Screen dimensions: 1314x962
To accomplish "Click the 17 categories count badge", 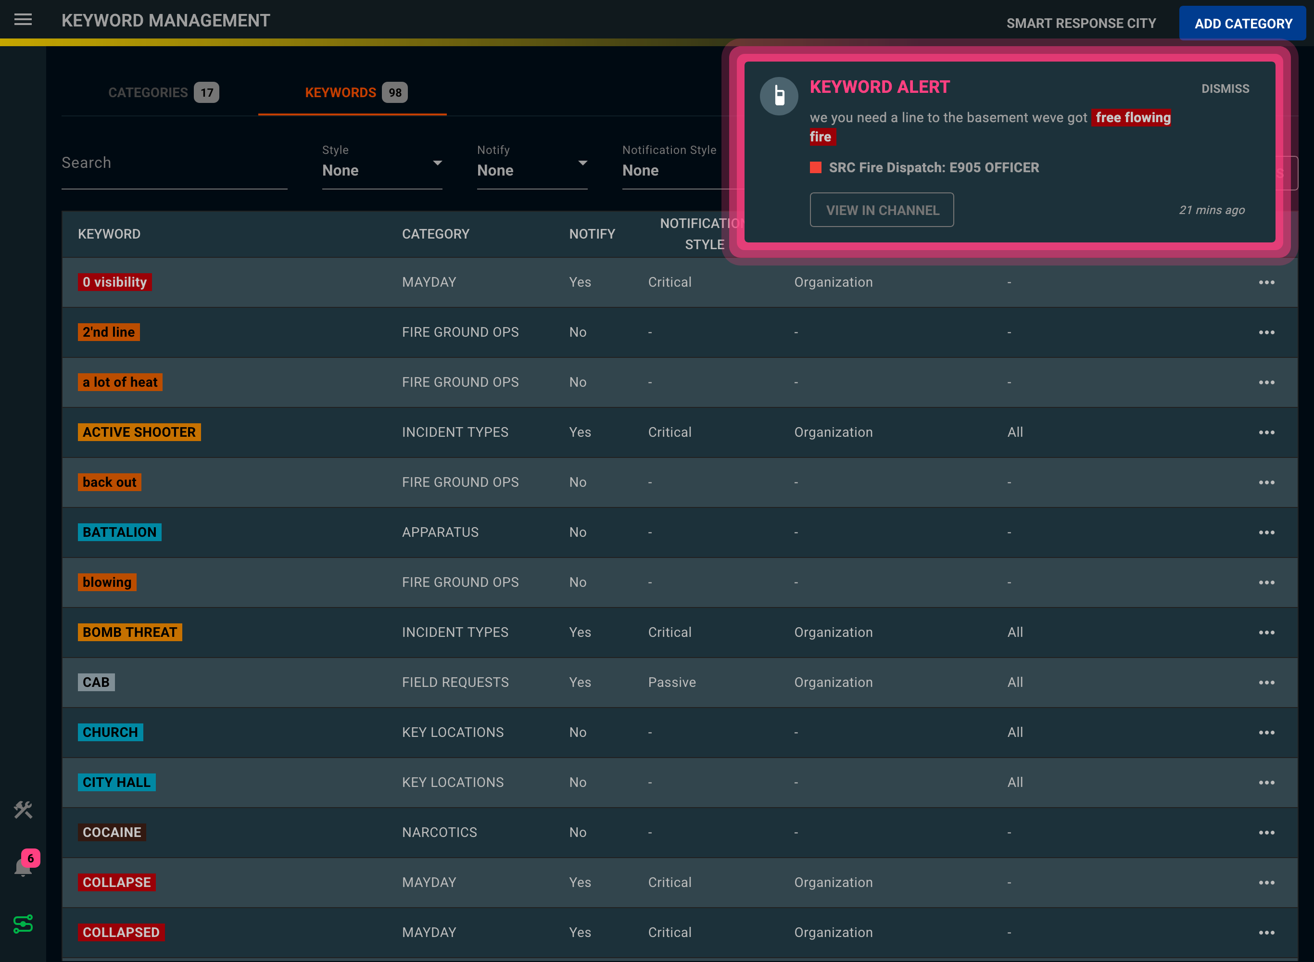I will coord(207,92).
